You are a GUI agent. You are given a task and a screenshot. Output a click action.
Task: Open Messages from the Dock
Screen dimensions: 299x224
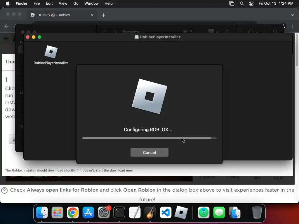[219, 212]
